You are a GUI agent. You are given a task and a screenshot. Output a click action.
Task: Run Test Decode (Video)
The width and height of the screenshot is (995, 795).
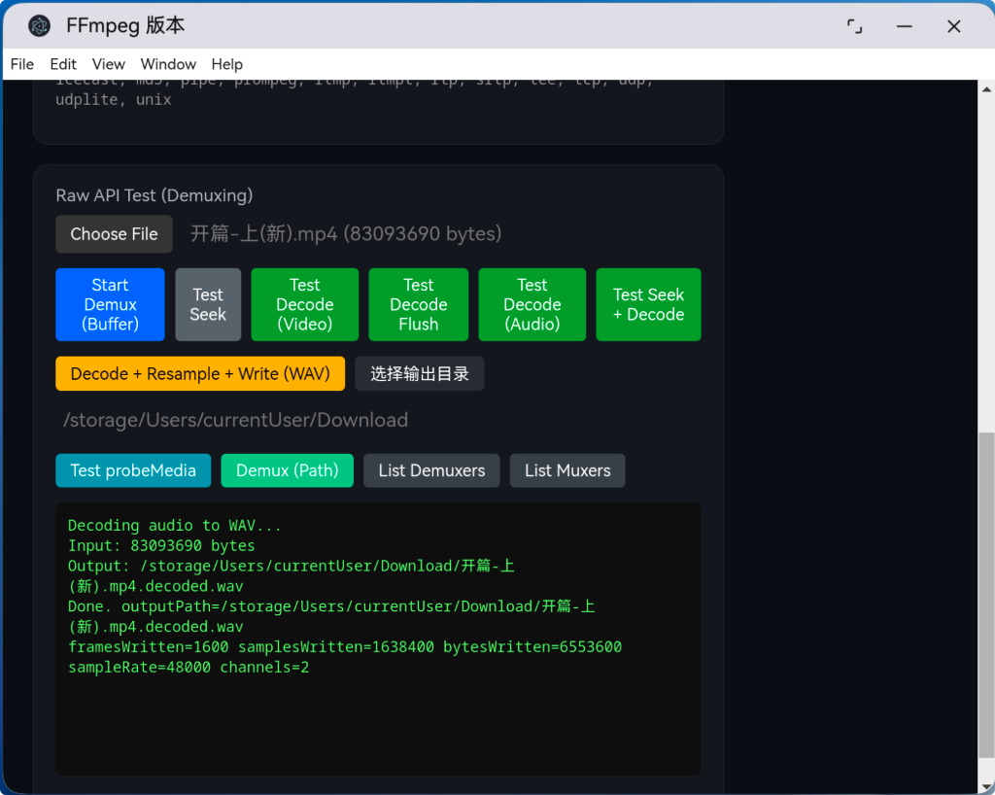coord(305,304)
